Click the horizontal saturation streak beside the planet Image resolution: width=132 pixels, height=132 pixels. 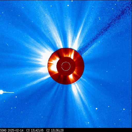[x=9, y=92]
